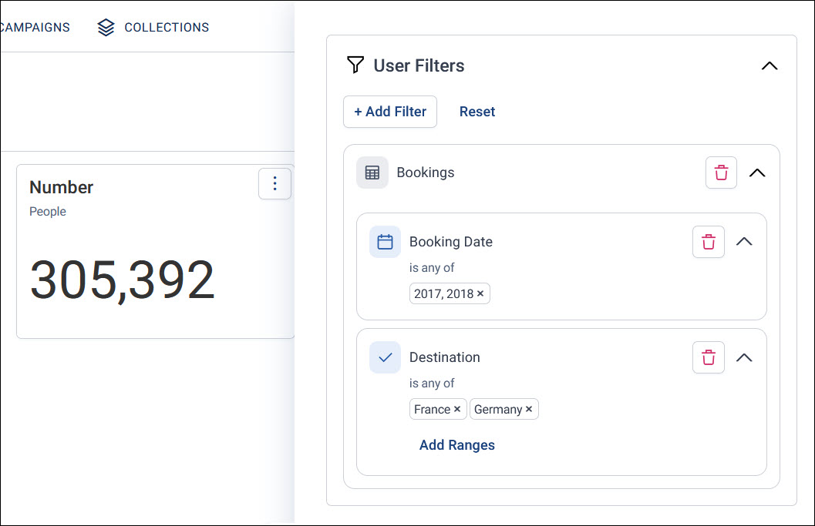Collapse the Bookings filter group
Screen dimensions: 815x526
[x=757, y=173]
